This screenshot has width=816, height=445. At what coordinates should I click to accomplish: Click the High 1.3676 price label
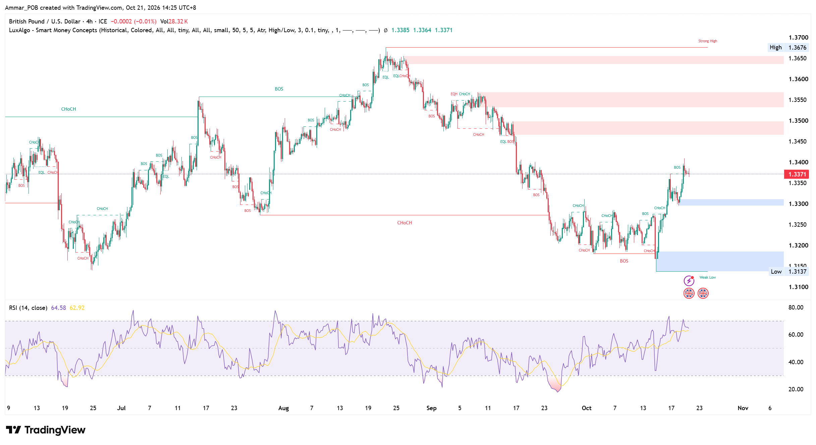click(788, 47)
